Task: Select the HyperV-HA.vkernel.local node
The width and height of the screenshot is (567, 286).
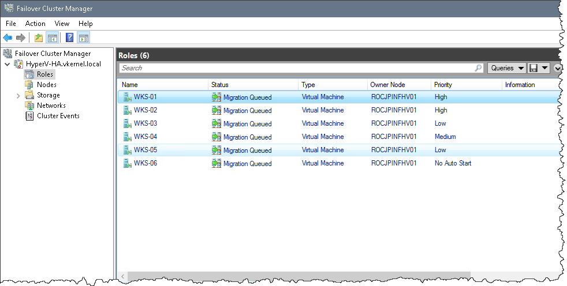Action: point(64,64)
